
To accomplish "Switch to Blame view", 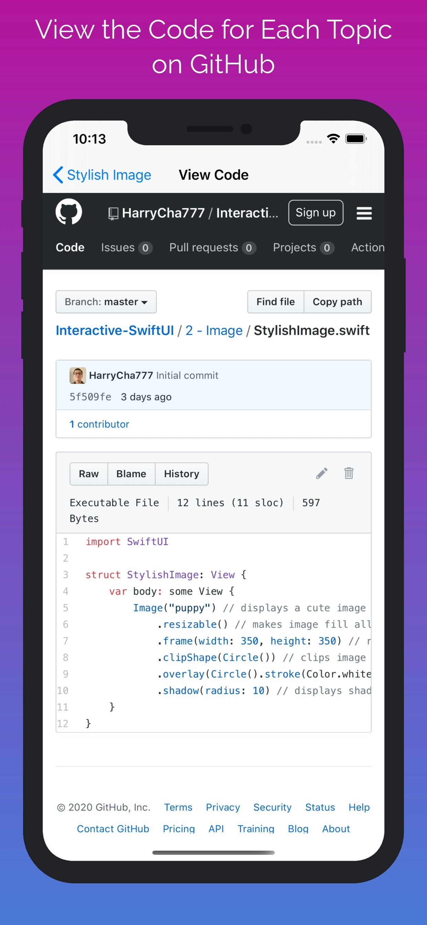I will [x=131, y=474].
